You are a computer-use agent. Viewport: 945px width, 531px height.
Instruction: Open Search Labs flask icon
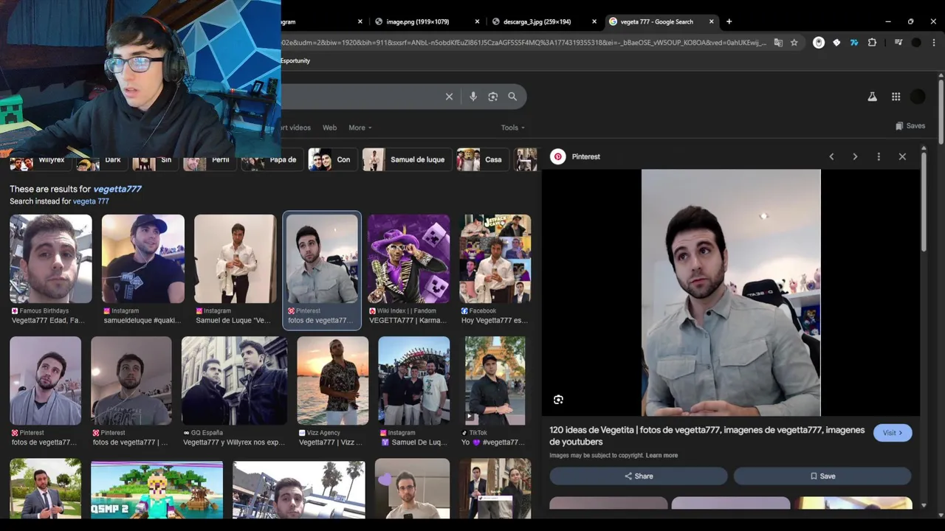tap(872, 97)
